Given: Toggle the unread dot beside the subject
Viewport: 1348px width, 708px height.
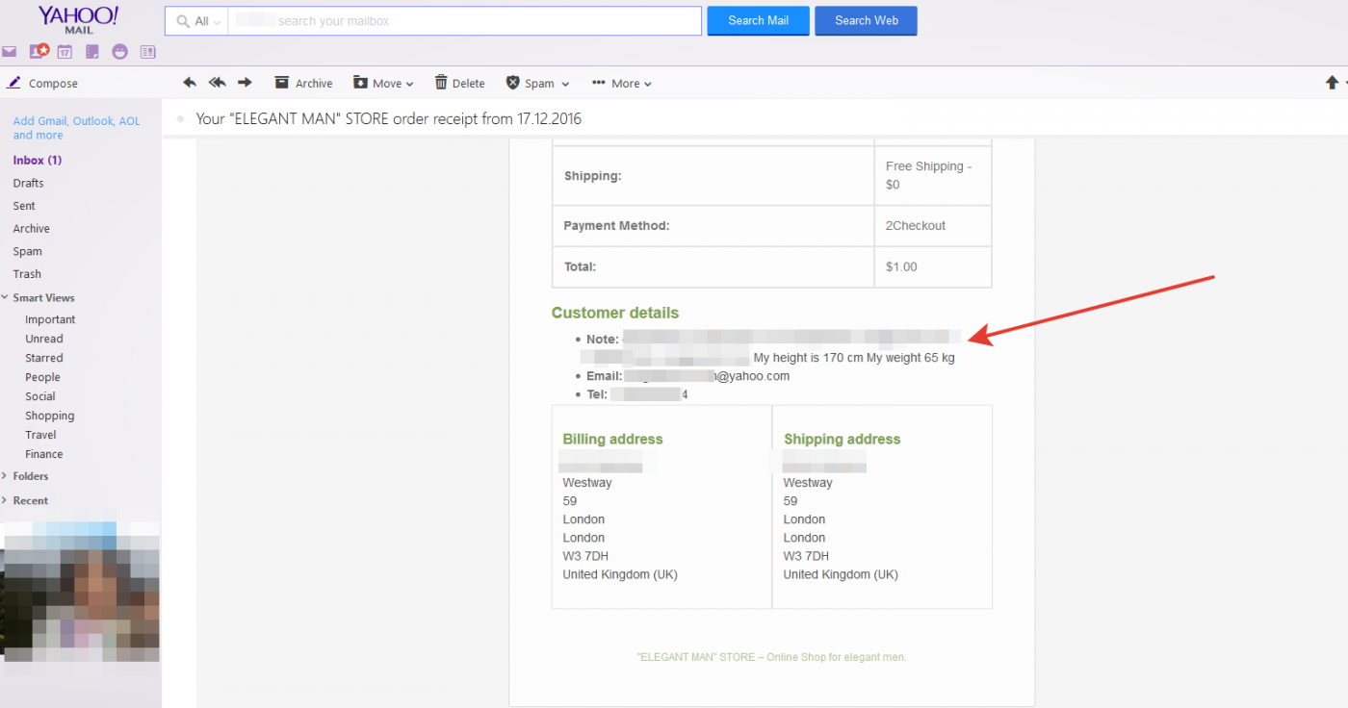Looking at the screenshot, I should click(180, 119).
